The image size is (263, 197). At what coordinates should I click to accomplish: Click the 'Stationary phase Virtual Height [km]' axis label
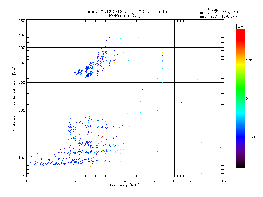(x=14, y=98)
